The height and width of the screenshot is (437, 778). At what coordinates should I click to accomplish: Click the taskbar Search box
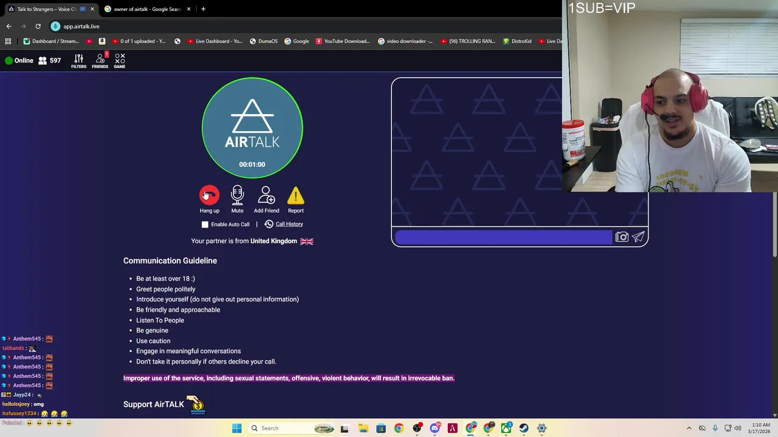[x=292, y=429]
